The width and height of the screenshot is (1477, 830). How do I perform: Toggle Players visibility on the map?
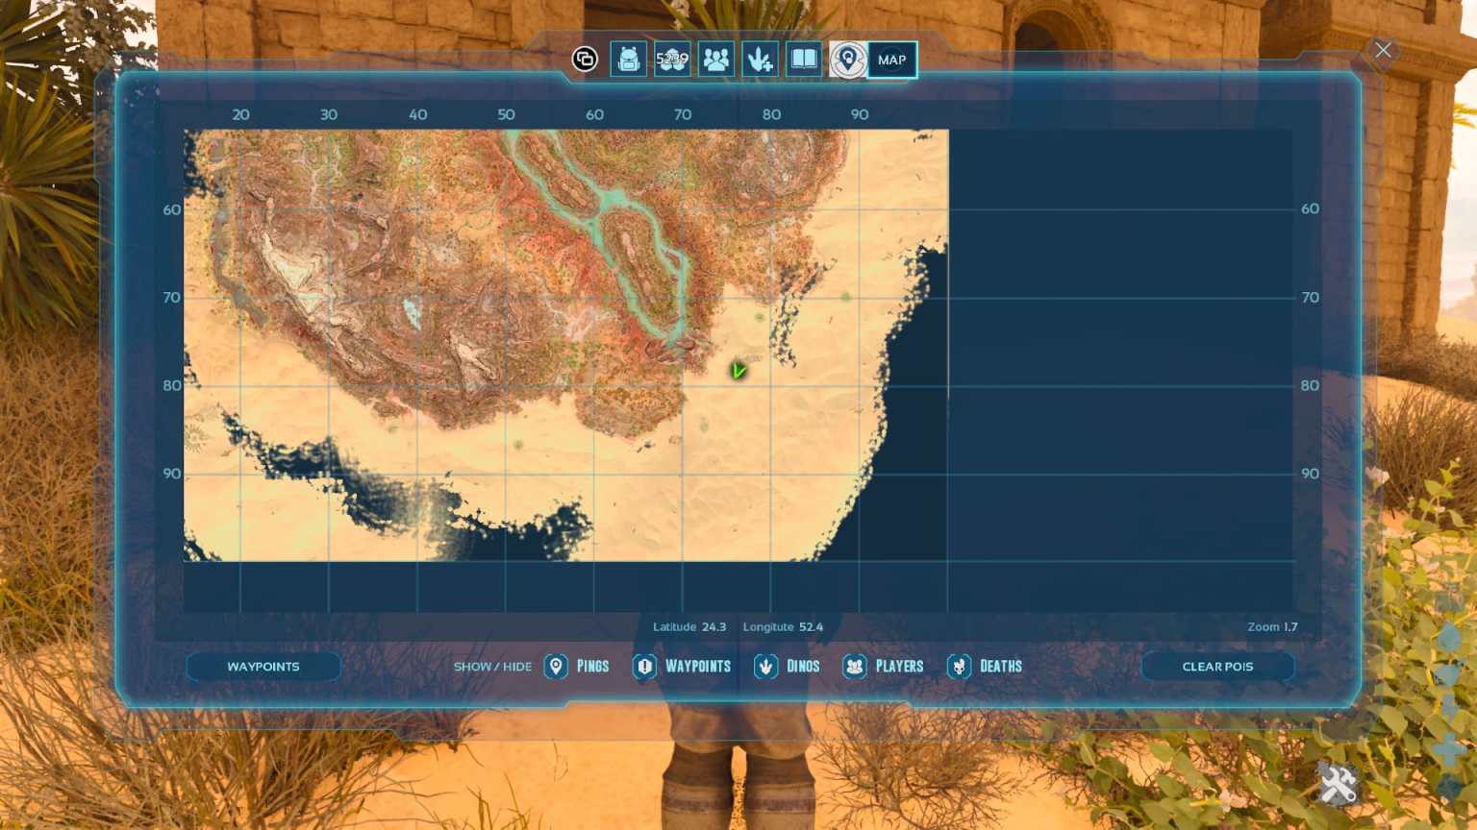pyautogui.click(x=885, y=667)
